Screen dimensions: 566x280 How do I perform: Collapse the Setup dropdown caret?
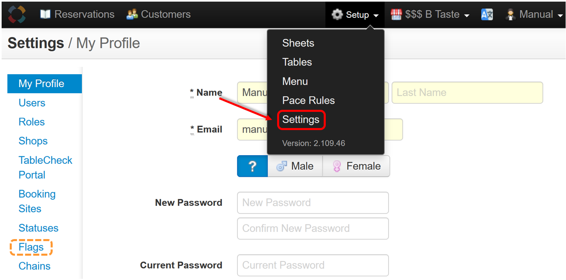[x=376, y=16]
